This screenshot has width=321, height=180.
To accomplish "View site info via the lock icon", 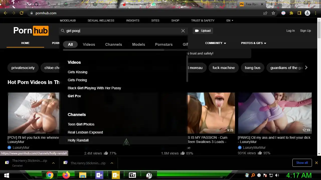I will click(32, 13).
